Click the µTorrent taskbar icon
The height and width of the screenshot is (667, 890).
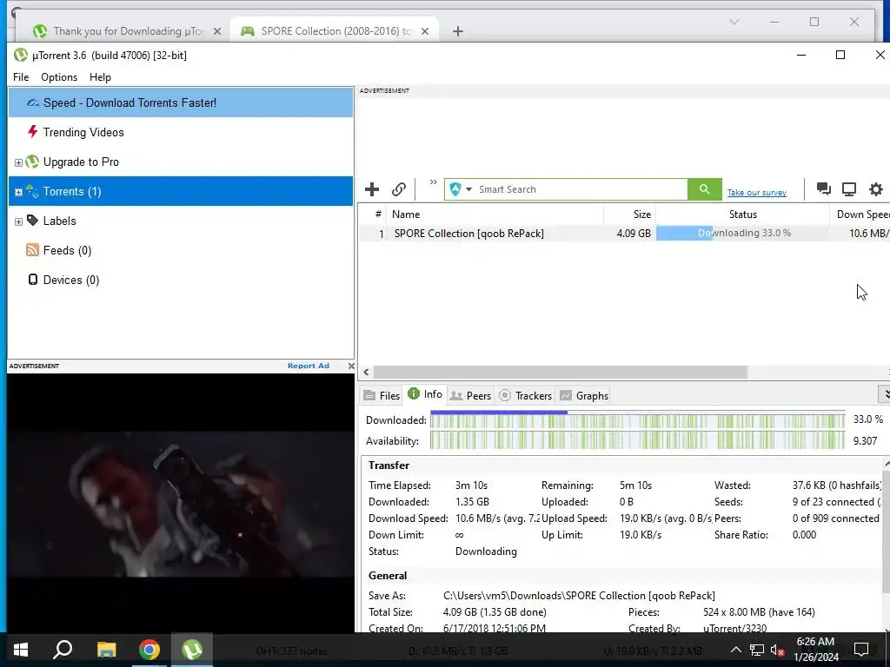[x=192, y=650]
